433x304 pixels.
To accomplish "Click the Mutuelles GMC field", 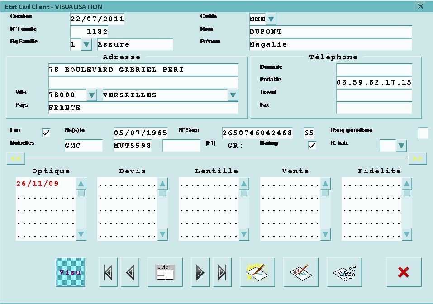I will pos(83,146).
